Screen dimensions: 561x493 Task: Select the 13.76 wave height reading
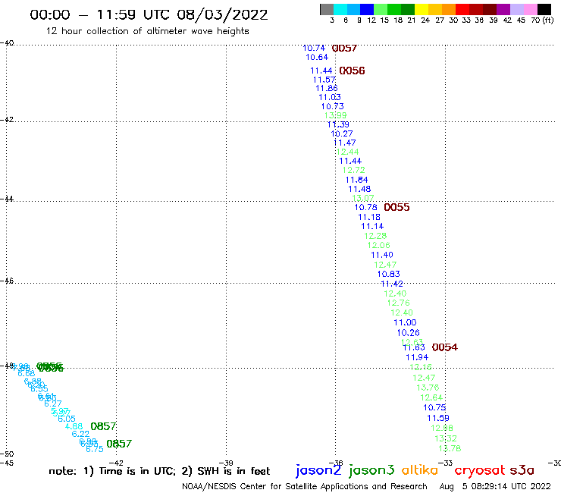428,388
